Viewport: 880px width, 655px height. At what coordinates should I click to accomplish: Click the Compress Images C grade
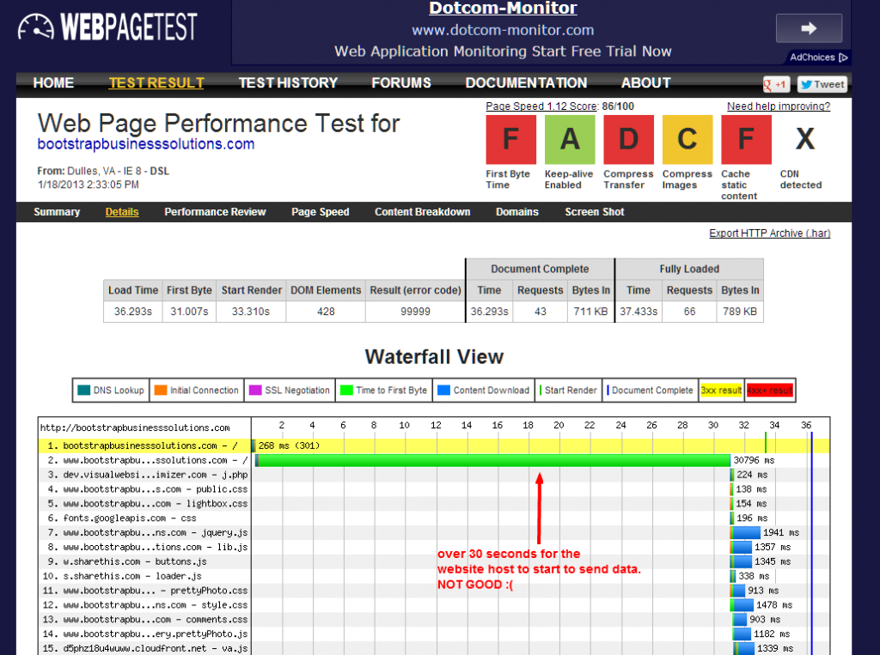[x=687, y=139]
